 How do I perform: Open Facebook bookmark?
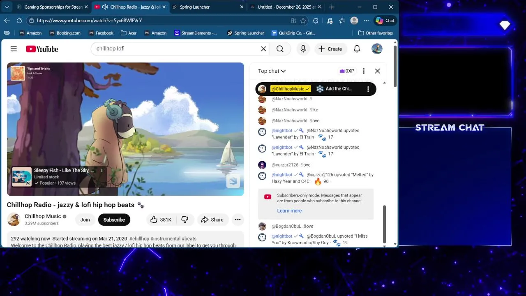(100, 33)
